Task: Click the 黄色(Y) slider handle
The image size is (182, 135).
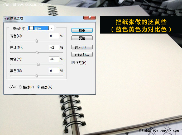Action: [38, 64]
